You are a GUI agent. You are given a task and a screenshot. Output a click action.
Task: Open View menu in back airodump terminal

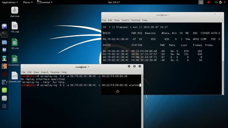tap(117, 20)
